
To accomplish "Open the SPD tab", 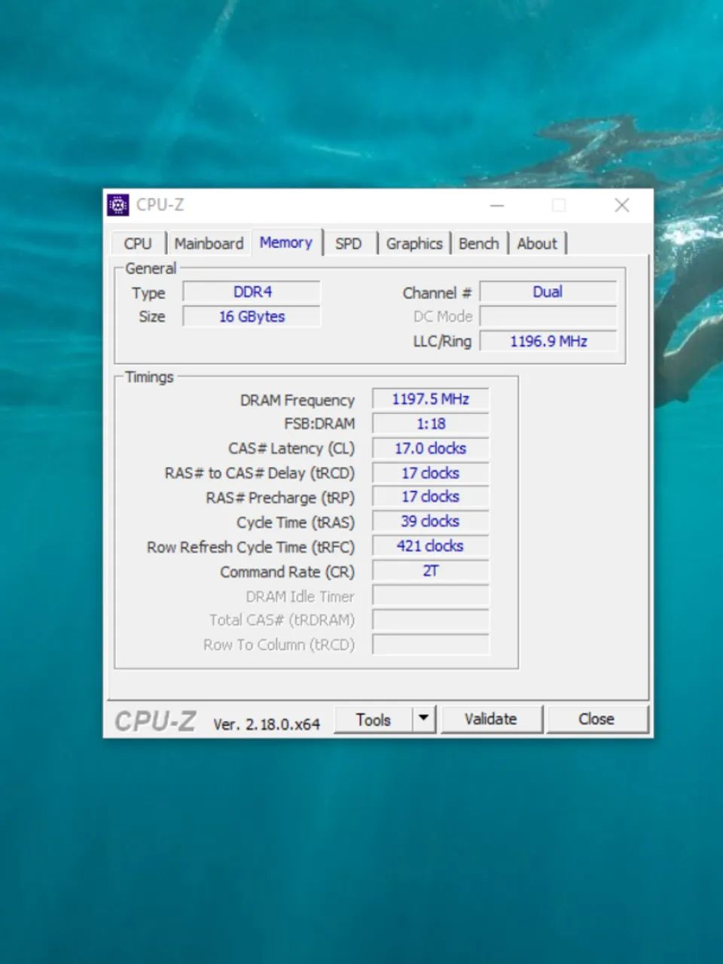I will [x=349, y=244].
